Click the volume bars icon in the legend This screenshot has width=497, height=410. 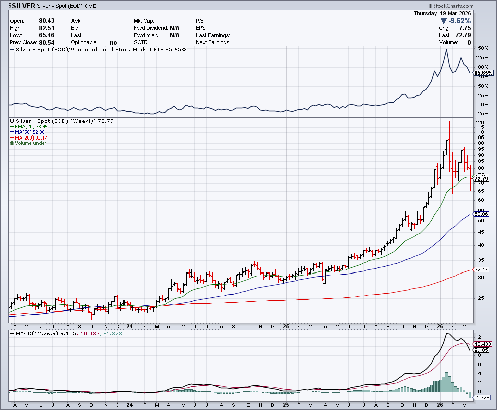(x=11, y=143)
